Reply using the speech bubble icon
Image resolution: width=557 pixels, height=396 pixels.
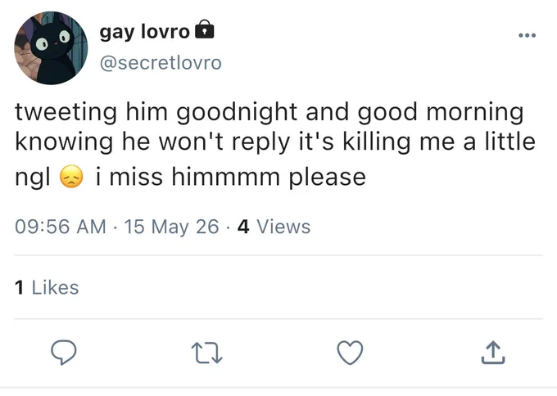[64, 352]
